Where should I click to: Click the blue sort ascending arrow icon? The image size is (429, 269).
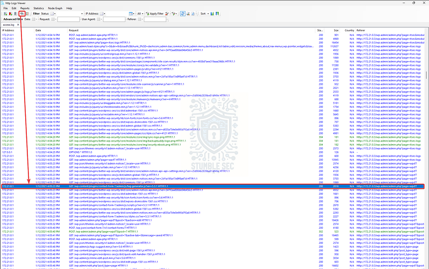click(x=212, y=14)
